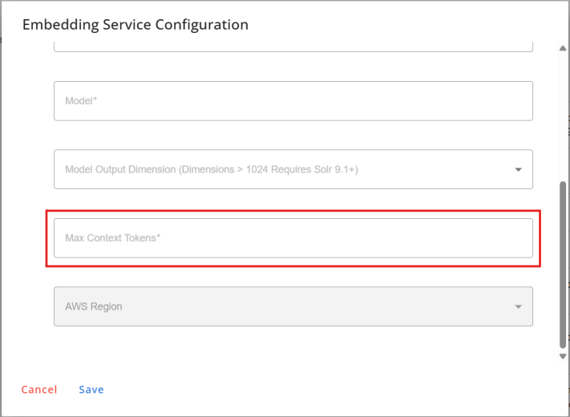570x417 pixels.
Task: Click the partially visible field above Model
Action: click(x=293, y=47)
